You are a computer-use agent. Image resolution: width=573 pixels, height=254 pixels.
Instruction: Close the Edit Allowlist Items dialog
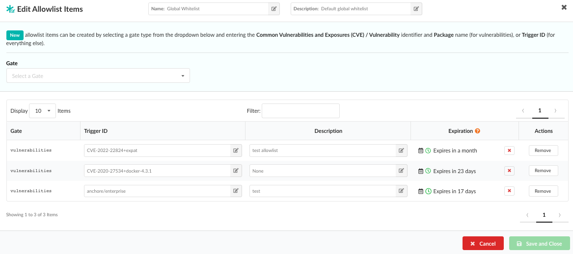564,7
